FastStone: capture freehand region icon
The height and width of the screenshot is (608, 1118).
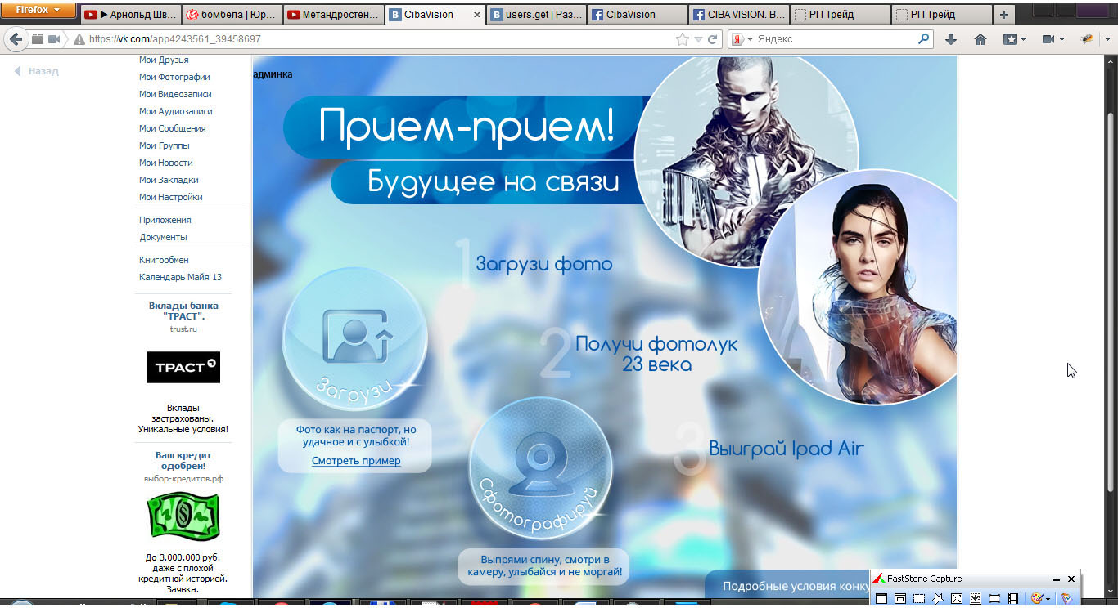pos(938,599)
